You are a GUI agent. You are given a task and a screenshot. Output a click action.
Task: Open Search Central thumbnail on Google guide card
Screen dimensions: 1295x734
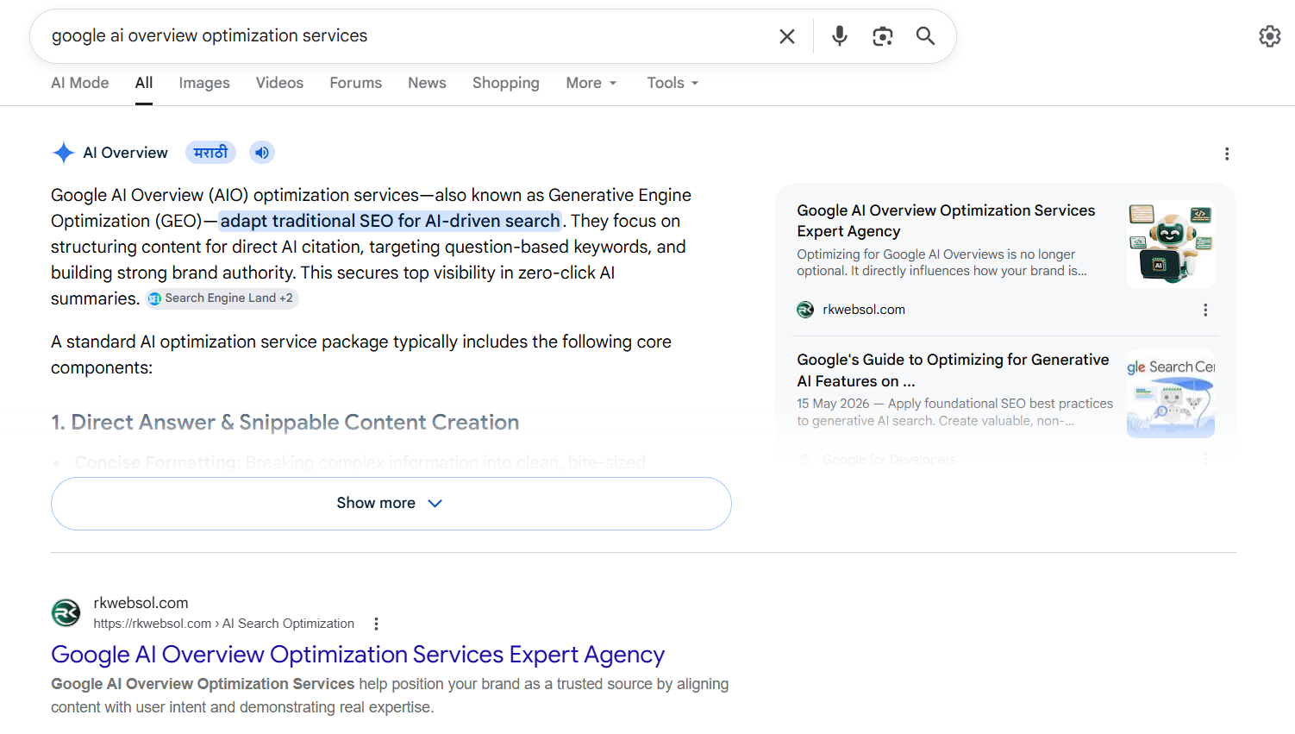pyautogui.click(x=1171, y=393)
